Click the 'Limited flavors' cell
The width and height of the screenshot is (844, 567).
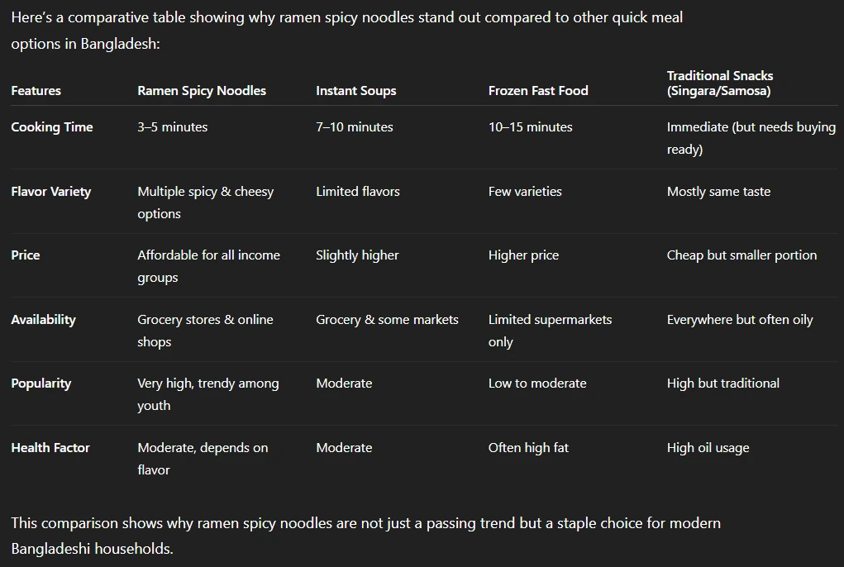358,192
